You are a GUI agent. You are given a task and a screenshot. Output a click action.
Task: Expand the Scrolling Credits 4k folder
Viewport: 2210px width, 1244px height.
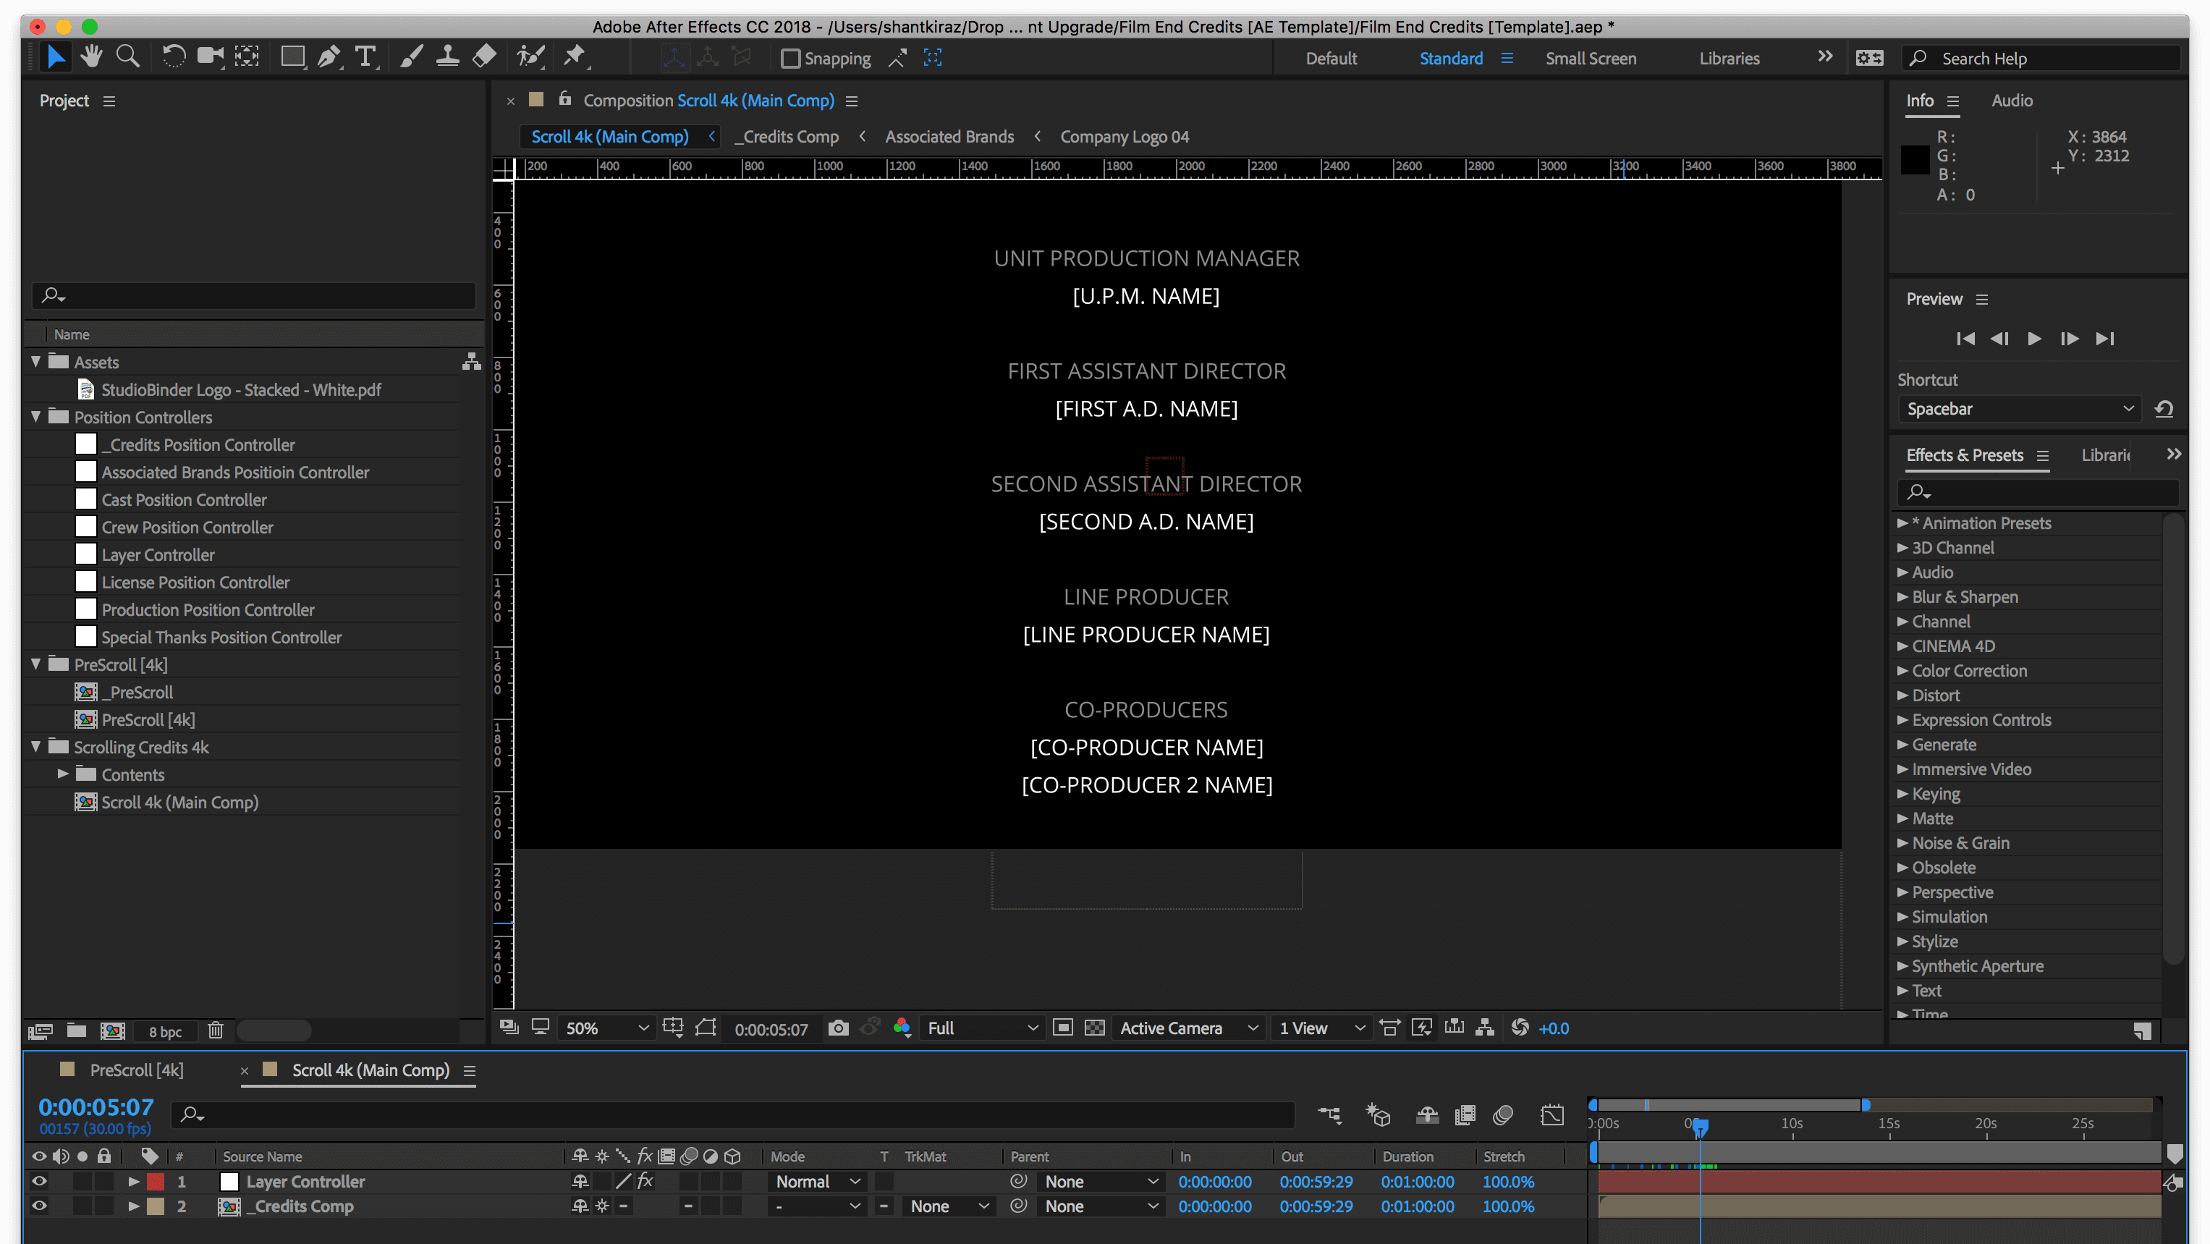[33, 746]
